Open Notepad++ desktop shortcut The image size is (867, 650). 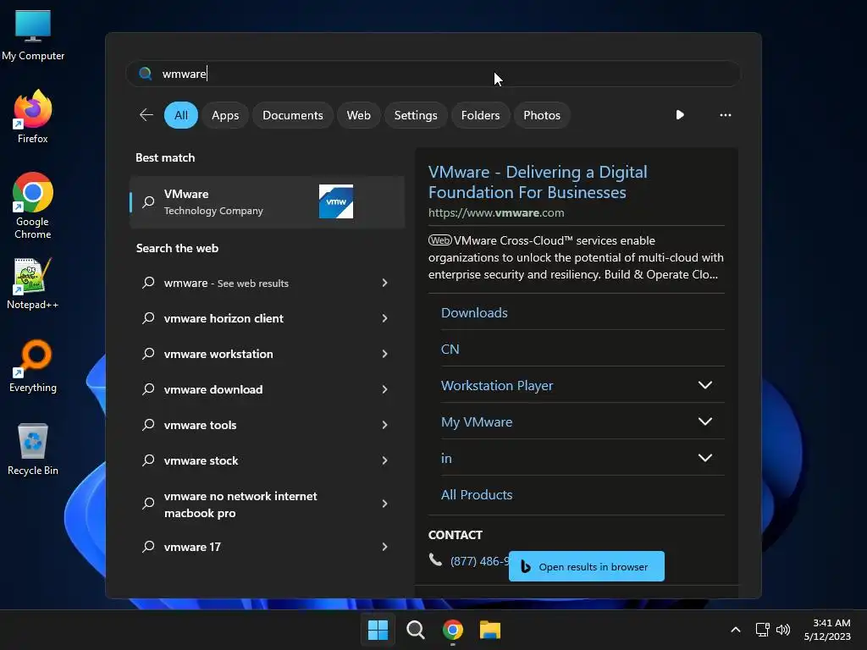click(x=33, y=284)
